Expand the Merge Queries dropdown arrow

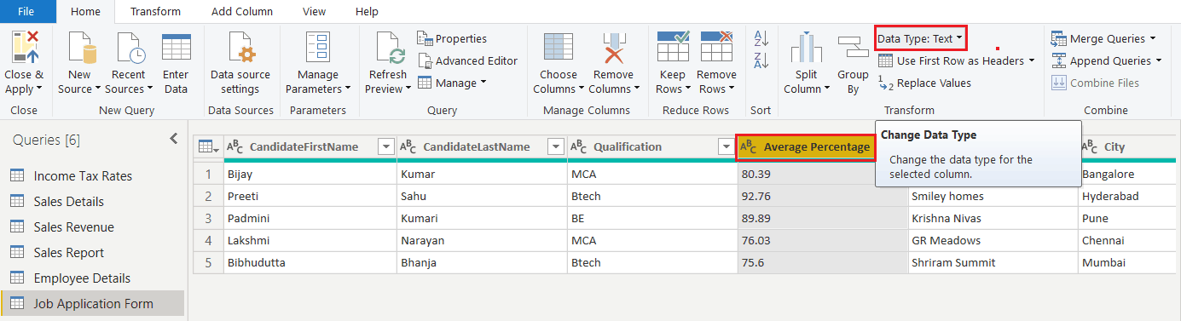[x=1153, y=38]
